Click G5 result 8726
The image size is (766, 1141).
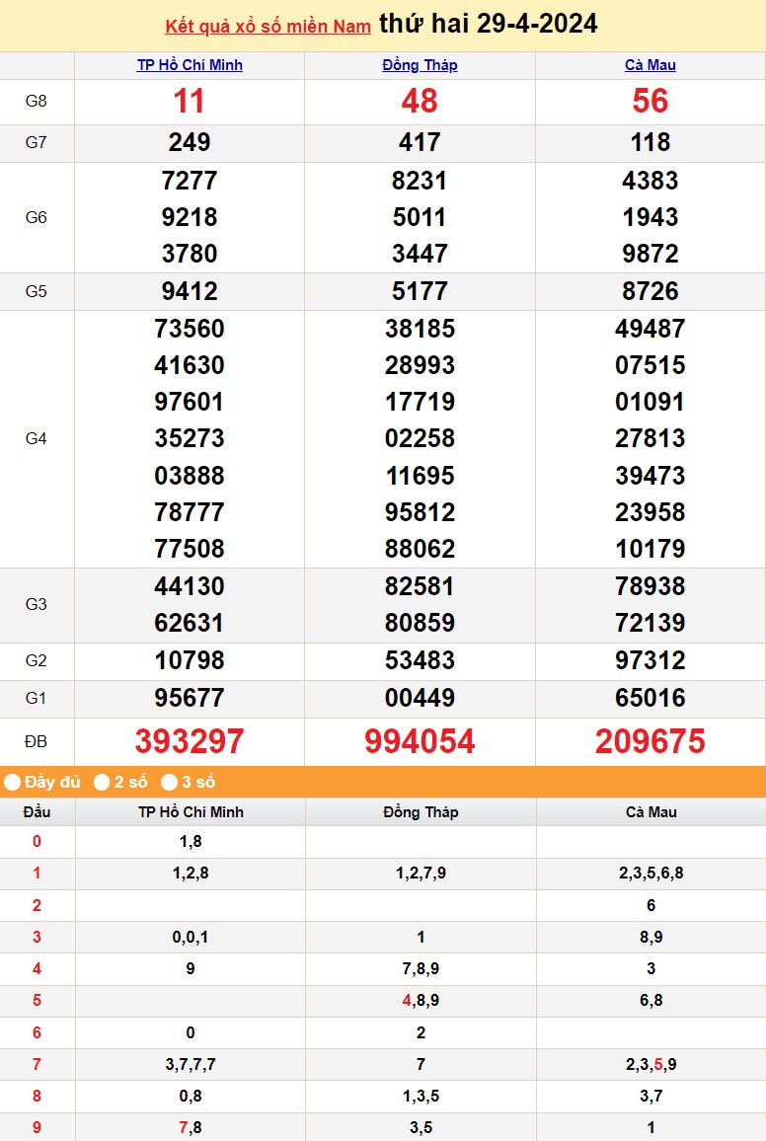click(651, 291)
